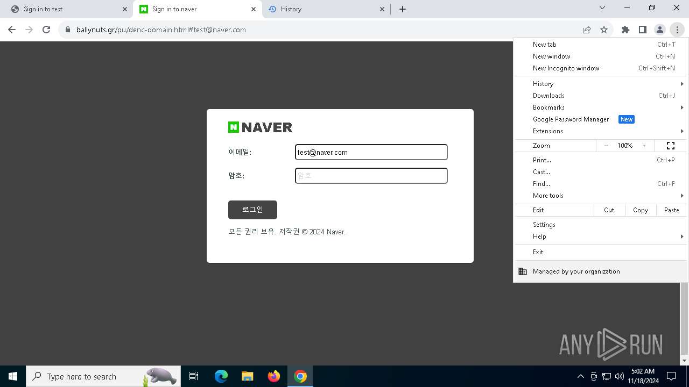Screen dimensions: 689x387
Task: Expand the Extensions submenu
Action: click(x=601, y=131)
